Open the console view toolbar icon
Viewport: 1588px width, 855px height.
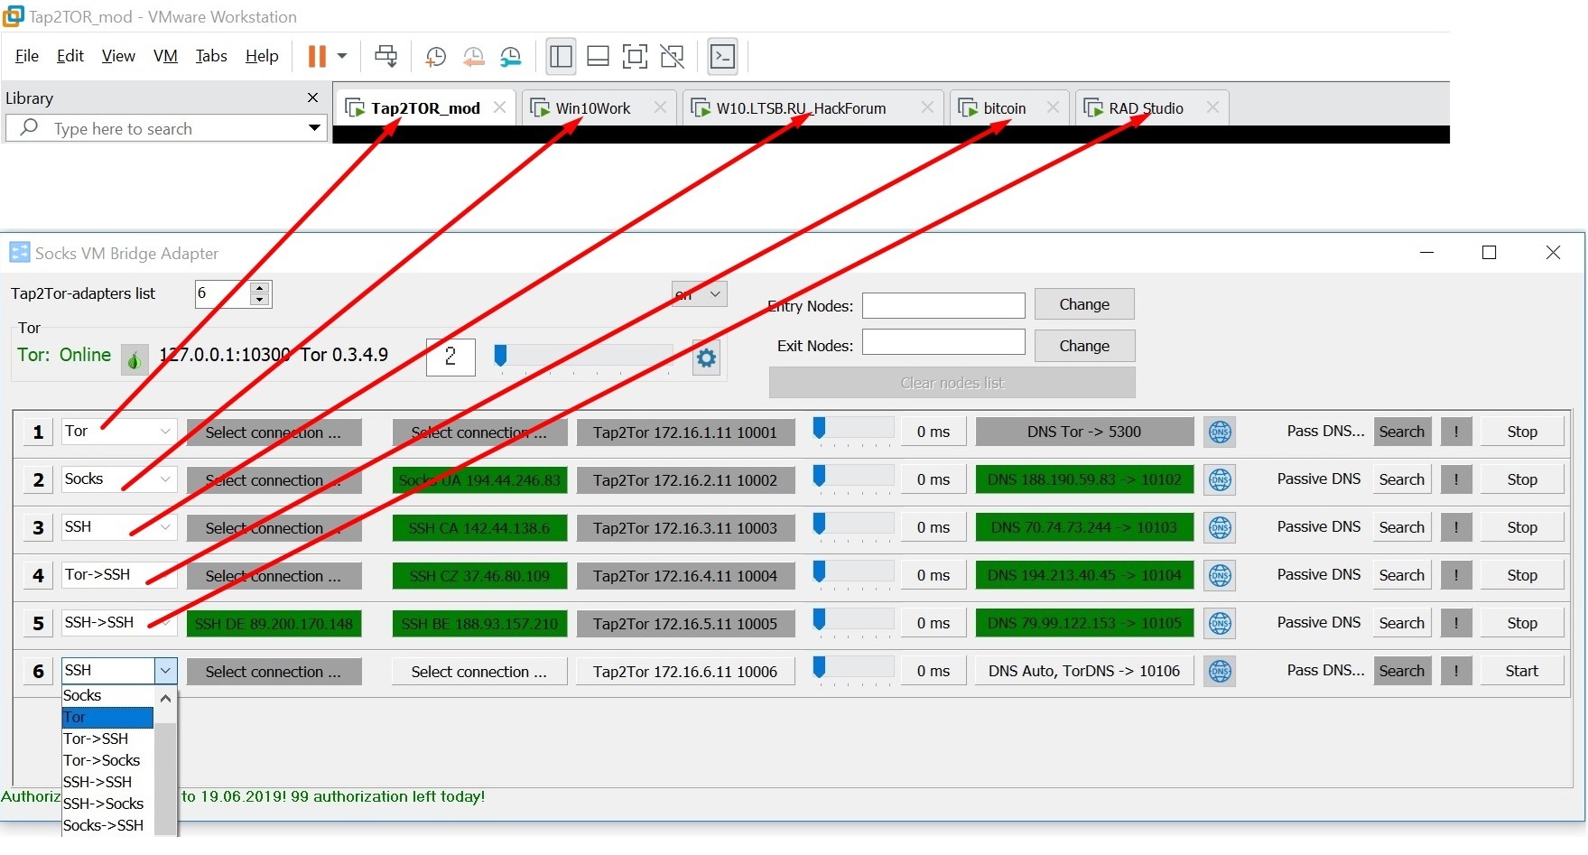(722, 57)
